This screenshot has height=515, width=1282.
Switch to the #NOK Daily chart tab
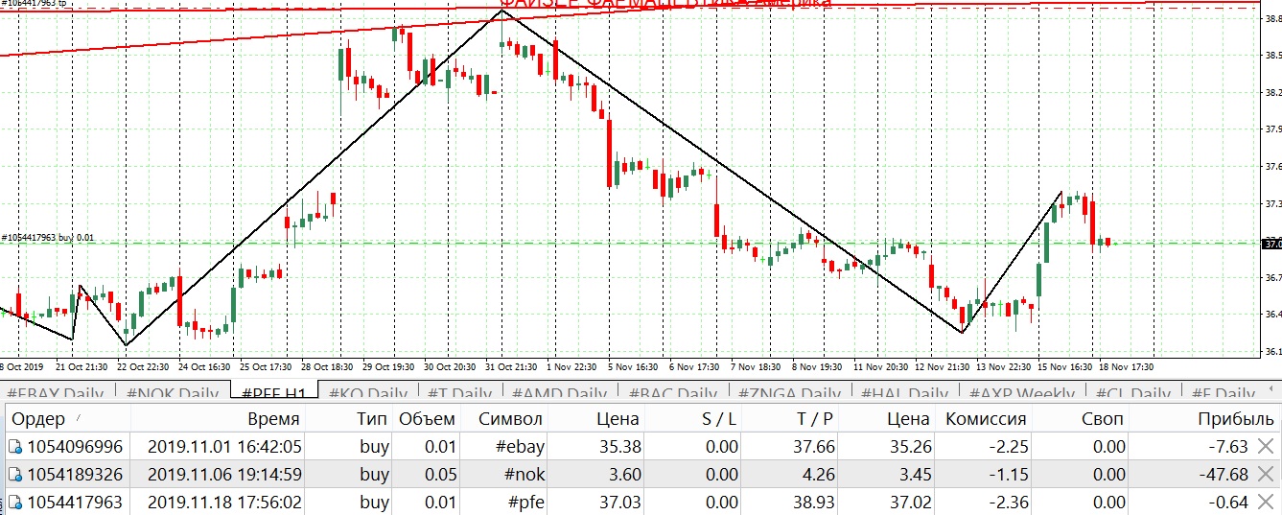point(172,392)
